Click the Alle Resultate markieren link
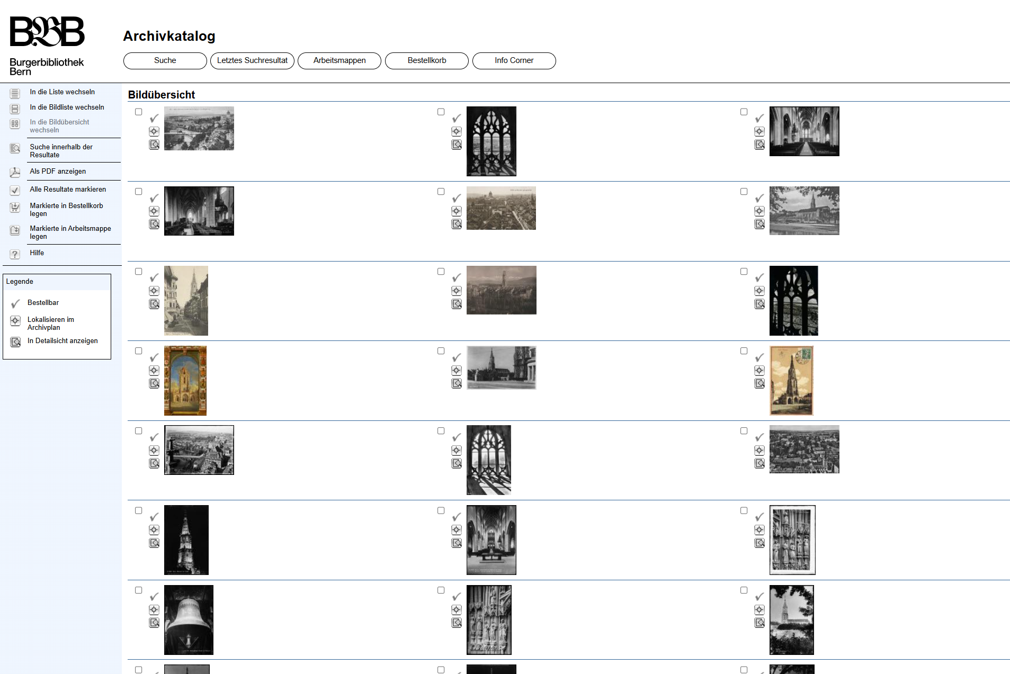The width and height of the screenshot is (1010, 674). tap(68, 190)
